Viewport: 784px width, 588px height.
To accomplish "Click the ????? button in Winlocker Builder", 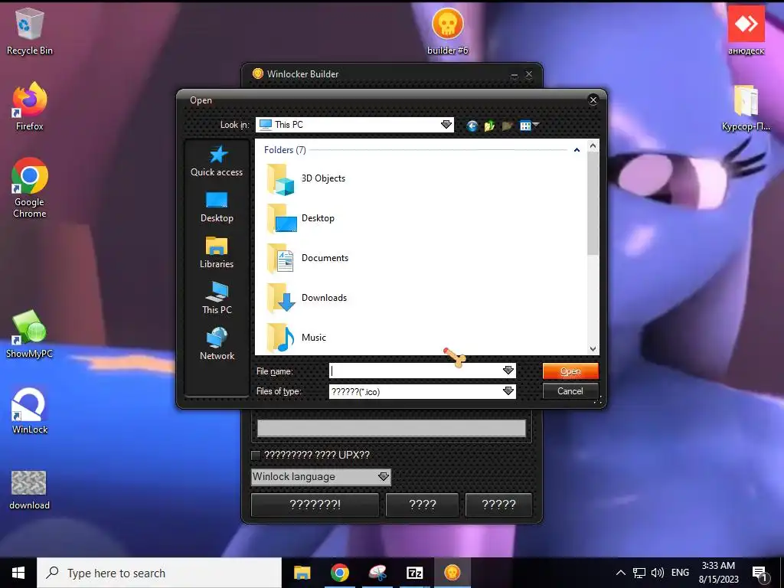I will [498, 505].
